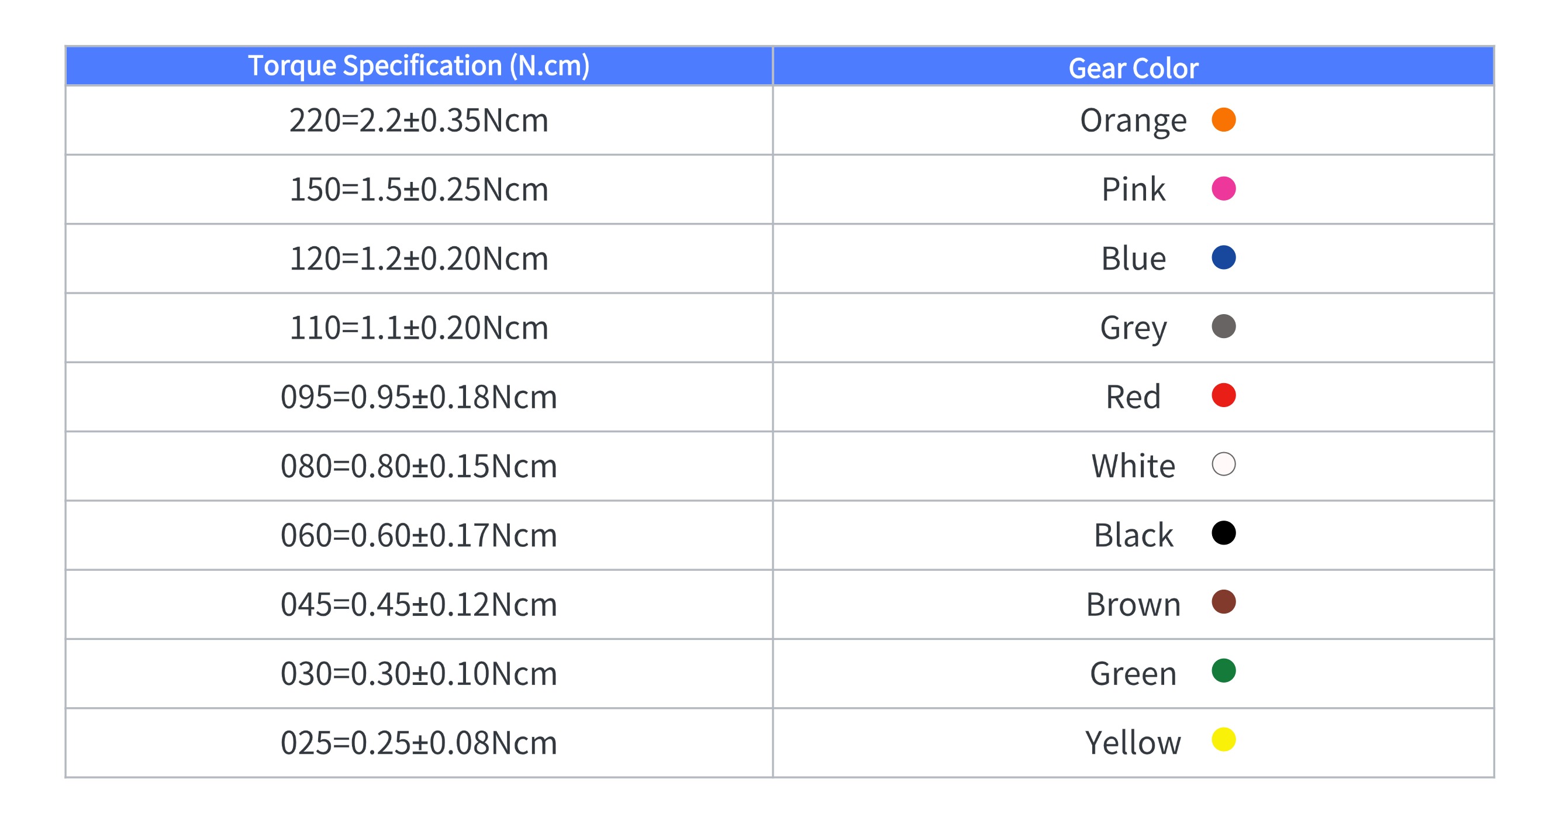1553x823 pixels.
Task: Click the white outlined color circle
Action: coord(1223,464)
